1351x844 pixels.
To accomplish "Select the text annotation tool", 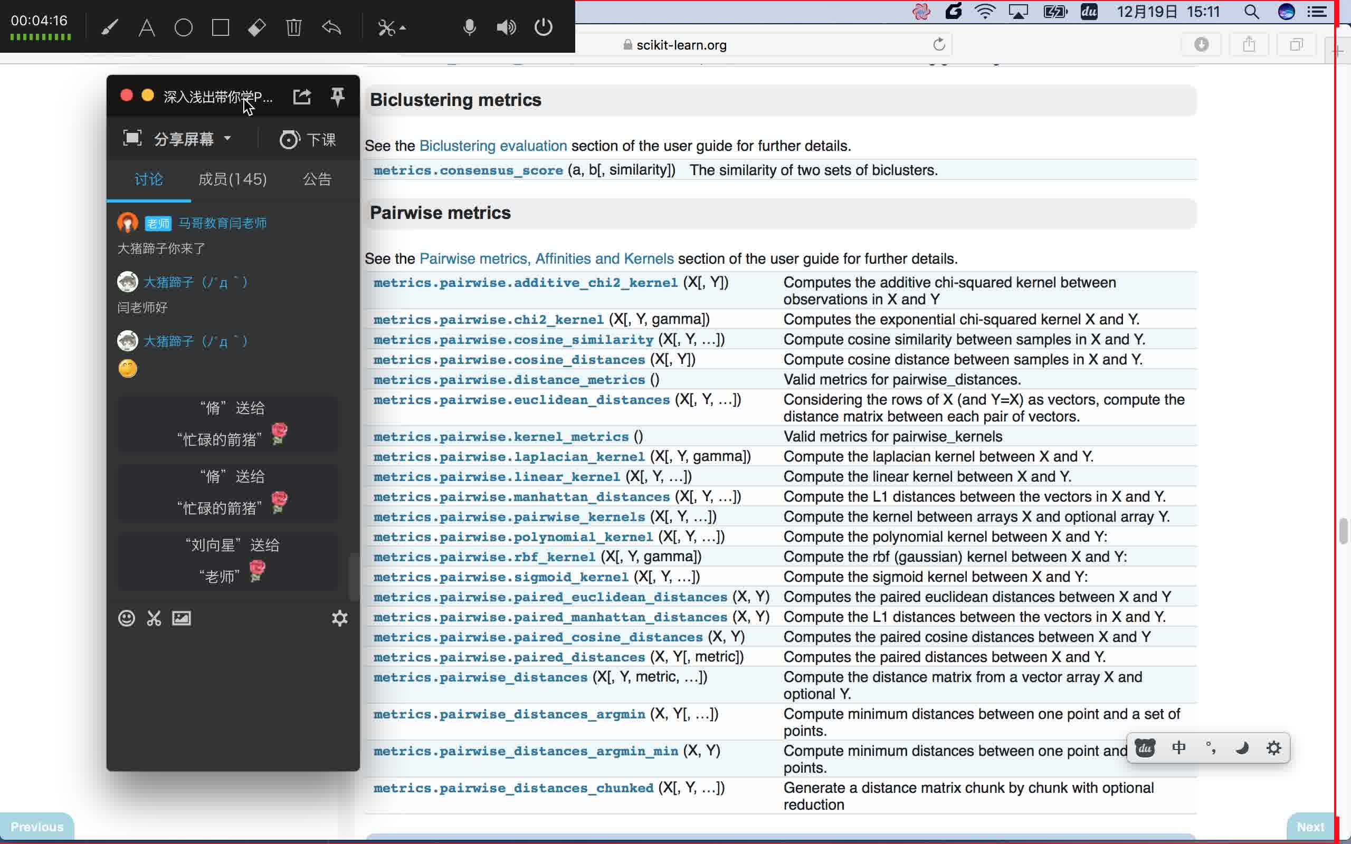I will (146, 27).
